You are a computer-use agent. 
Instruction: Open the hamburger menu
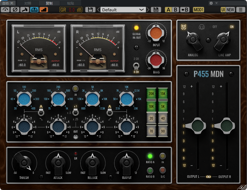(x=241, y=10)
